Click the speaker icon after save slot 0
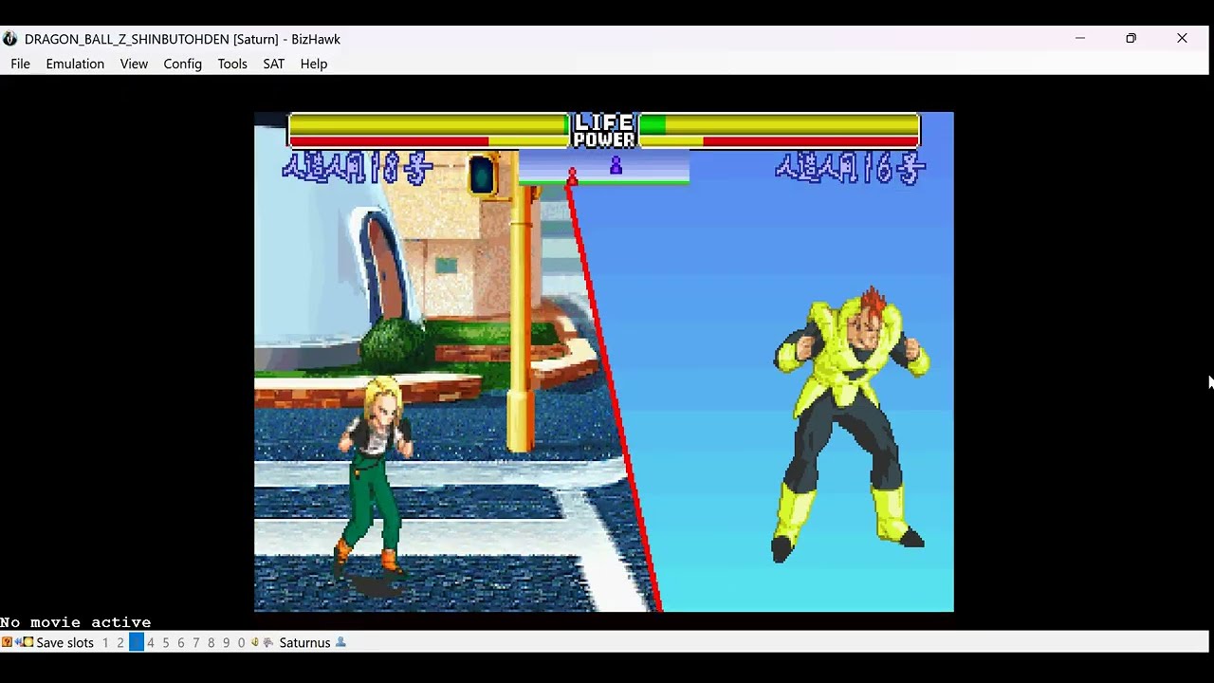This screenshot has width=1214, height=683. [x=255, y=642]
